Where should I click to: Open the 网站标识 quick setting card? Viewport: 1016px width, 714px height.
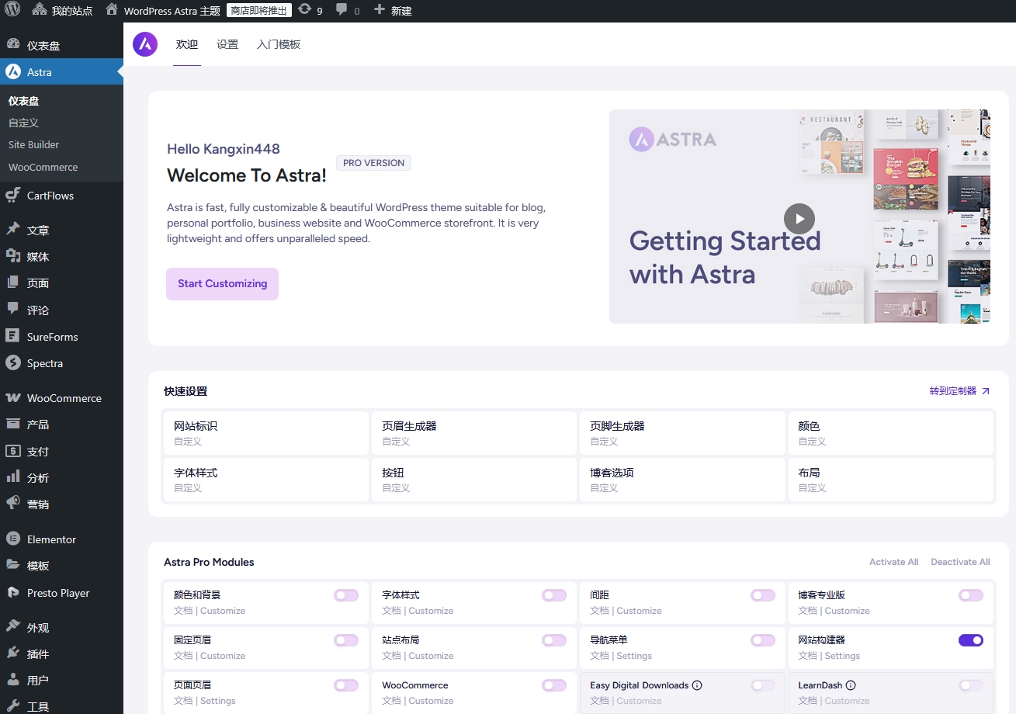[266, 433]
